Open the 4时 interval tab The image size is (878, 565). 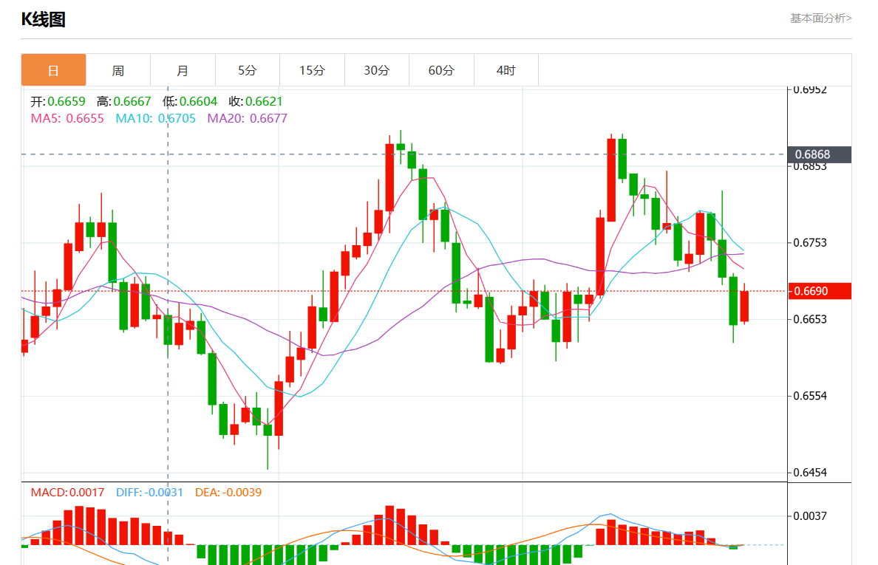[506, 70]
